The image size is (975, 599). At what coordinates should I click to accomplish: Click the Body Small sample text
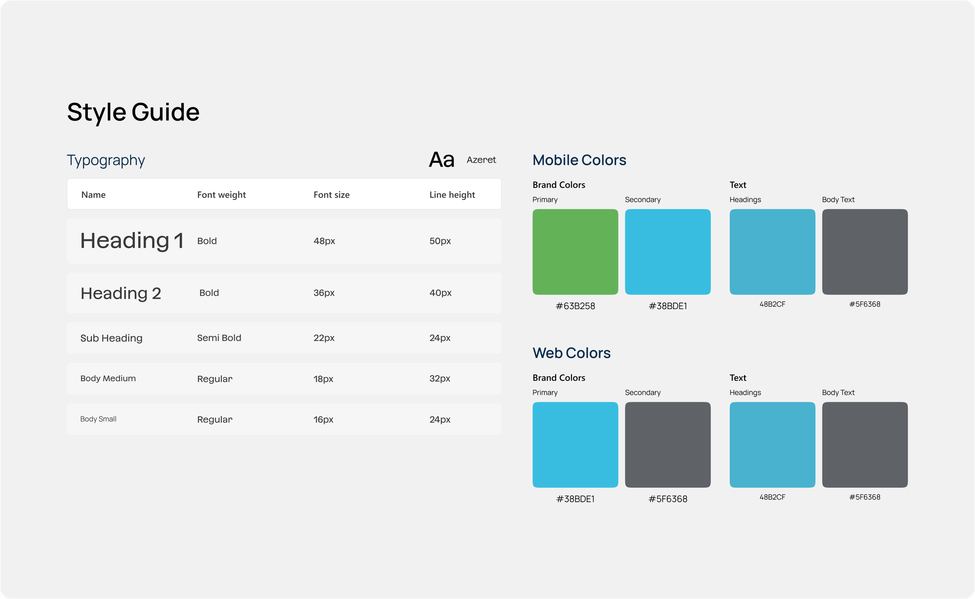(98, 419)
